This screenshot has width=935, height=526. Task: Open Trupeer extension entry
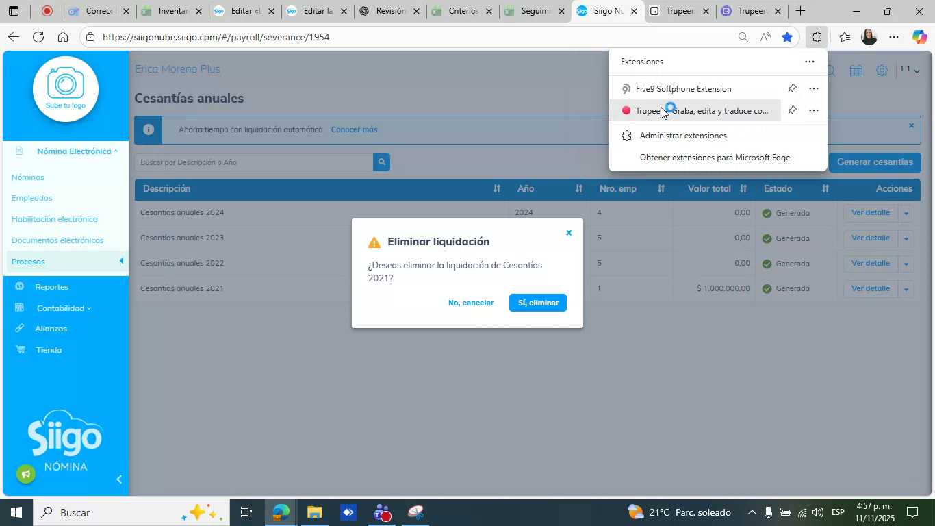[695, 111]
